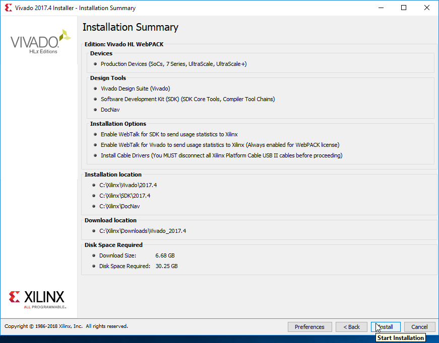Click the Software Development Kit (SDK) entry
439x343 pixels.
coord(188,99)
